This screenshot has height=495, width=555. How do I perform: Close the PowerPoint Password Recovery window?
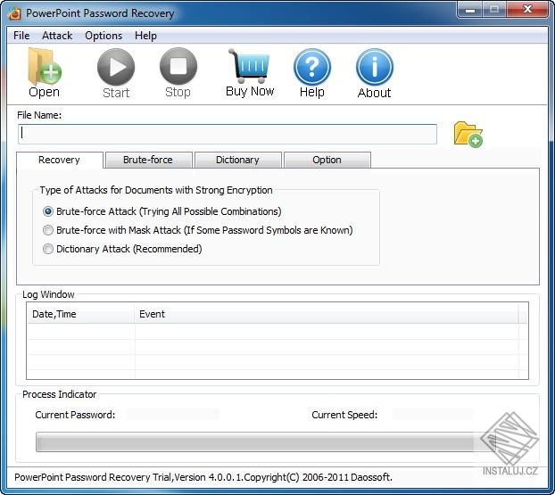click(527, 10)
